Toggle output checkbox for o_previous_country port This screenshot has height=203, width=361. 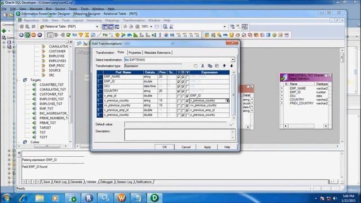pos(183,115)
